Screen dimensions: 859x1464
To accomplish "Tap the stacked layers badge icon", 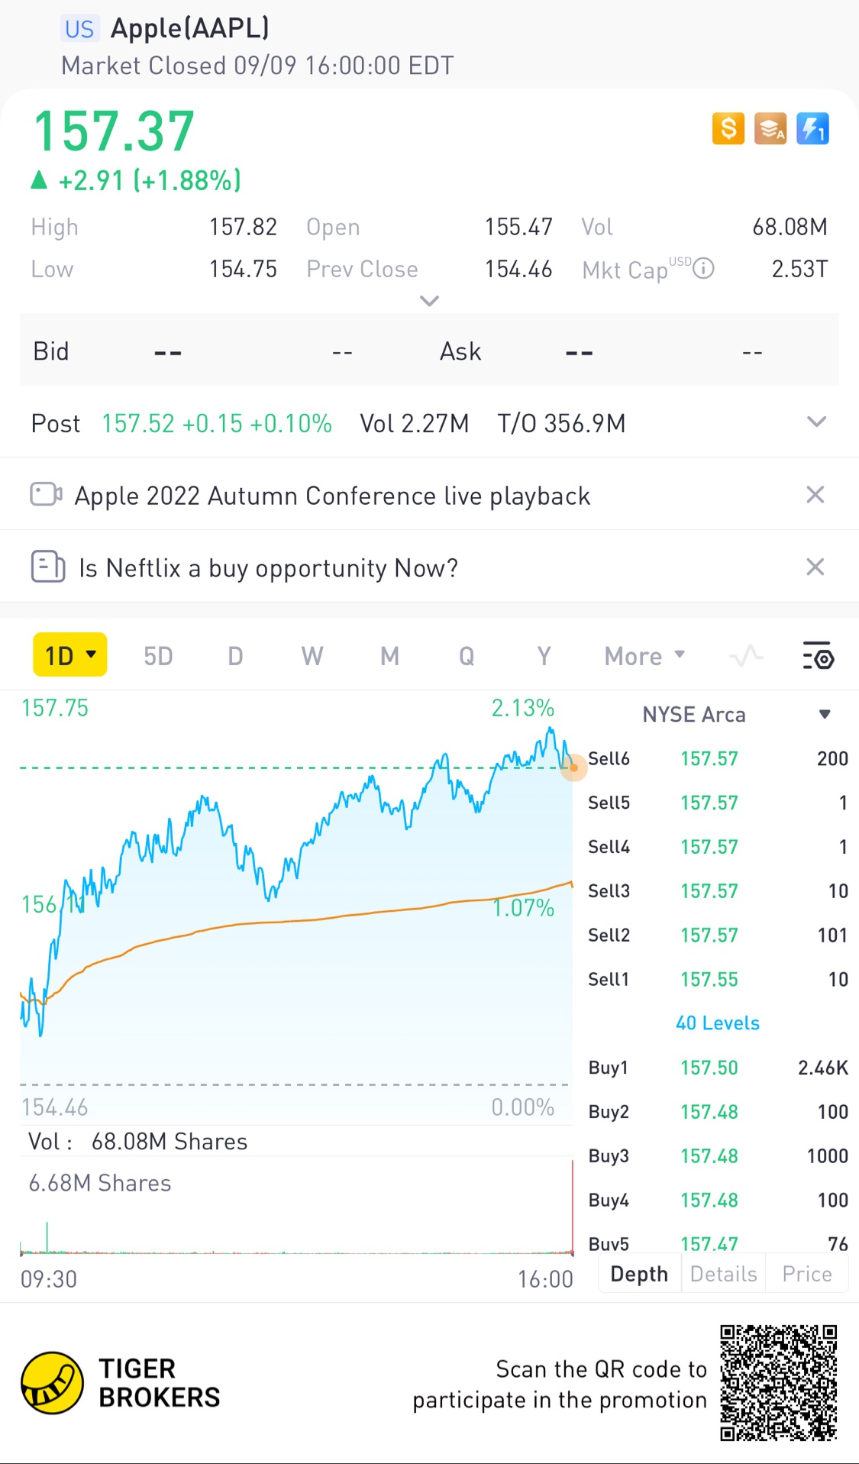I will (770, 128).
